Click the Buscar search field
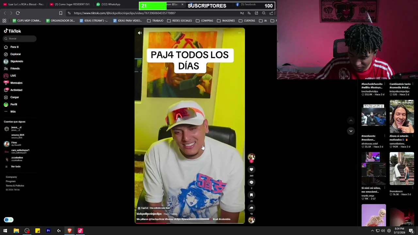The height and width of the screenshot is (235, 418). click(x=20, y=39)
